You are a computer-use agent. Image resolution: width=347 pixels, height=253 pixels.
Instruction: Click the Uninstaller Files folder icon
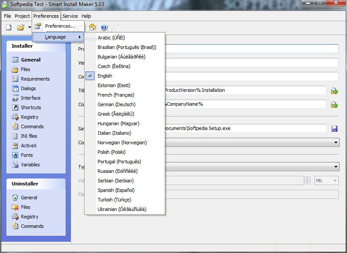15,207
